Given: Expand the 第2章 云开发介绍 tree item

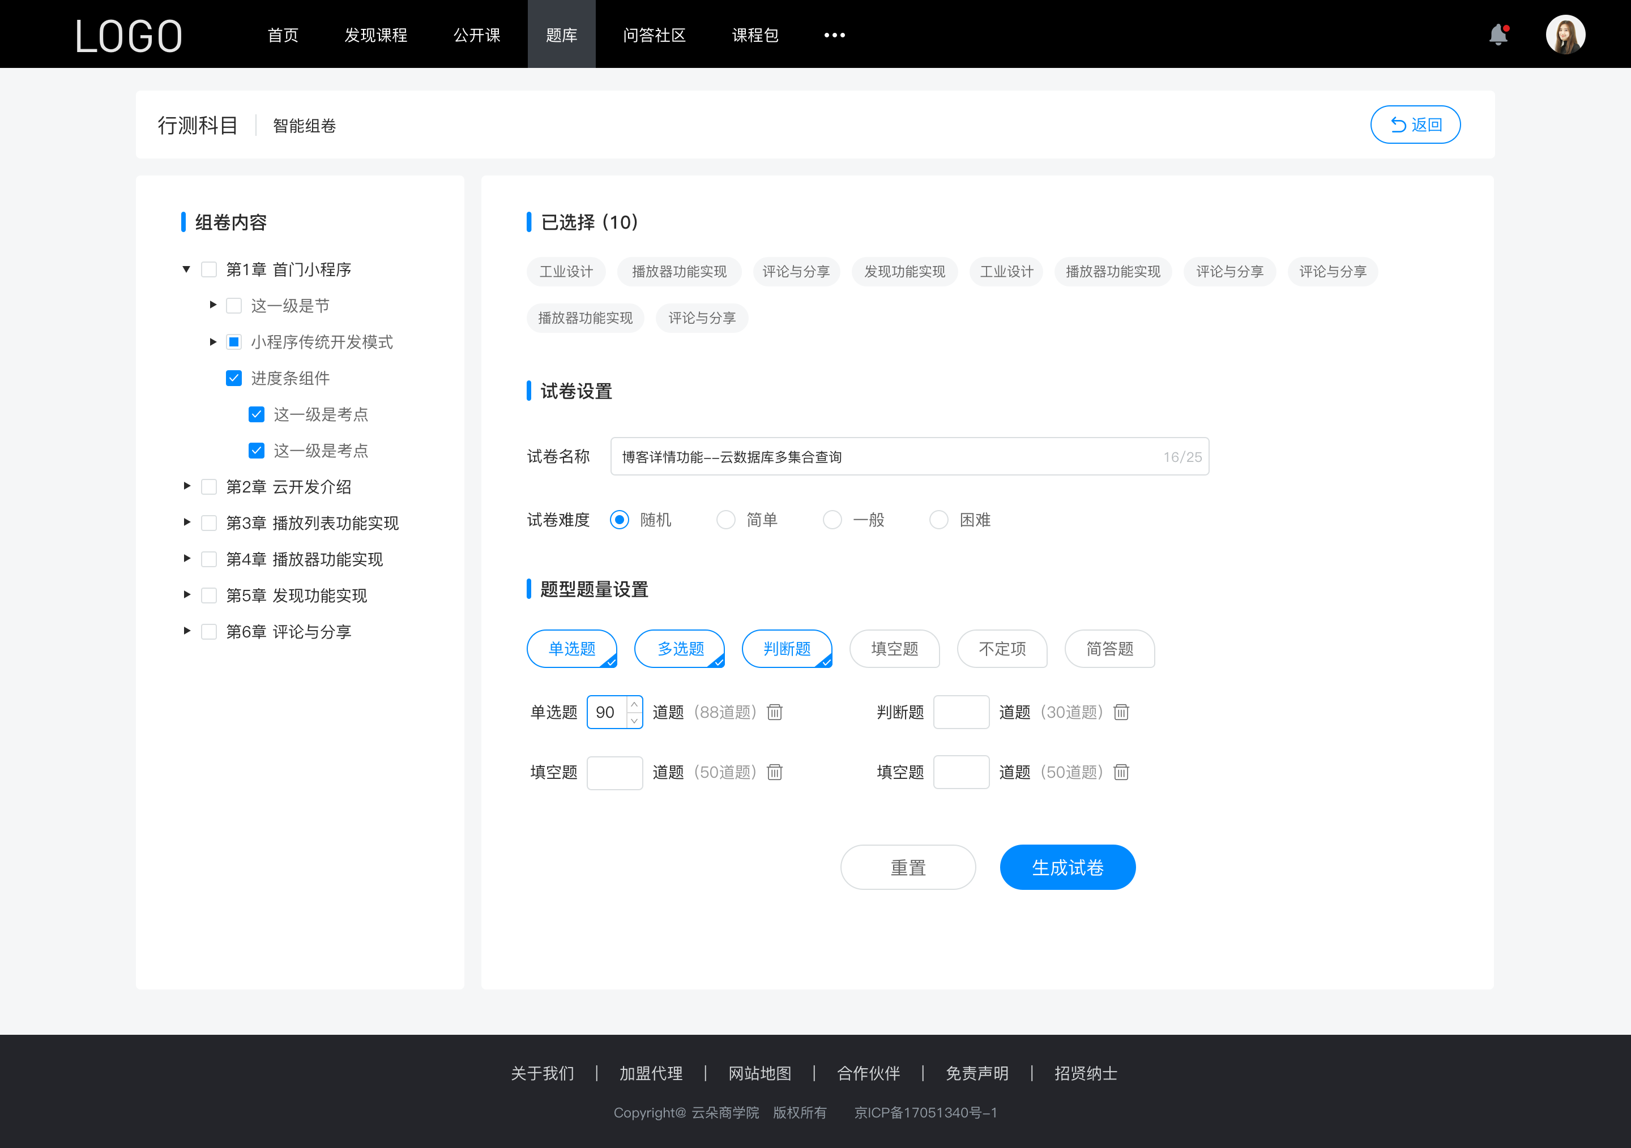Looking at the screenshot, I should pyautogui.click(x=185, y=486).
